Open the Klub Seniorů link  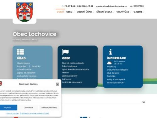[x=113, y=73]
